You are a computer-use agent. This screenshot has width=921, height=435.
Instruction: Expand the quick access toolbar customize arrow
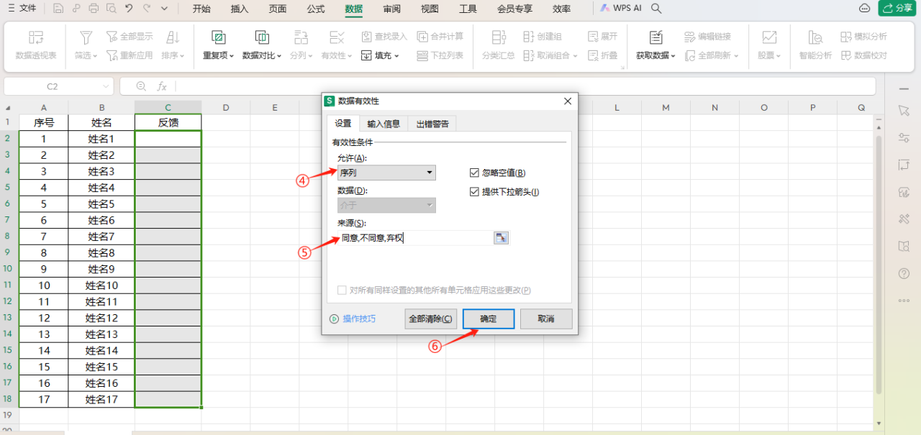click(x=165, y=9)
